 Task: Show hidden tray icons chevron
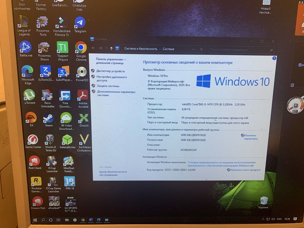[263, 219]
